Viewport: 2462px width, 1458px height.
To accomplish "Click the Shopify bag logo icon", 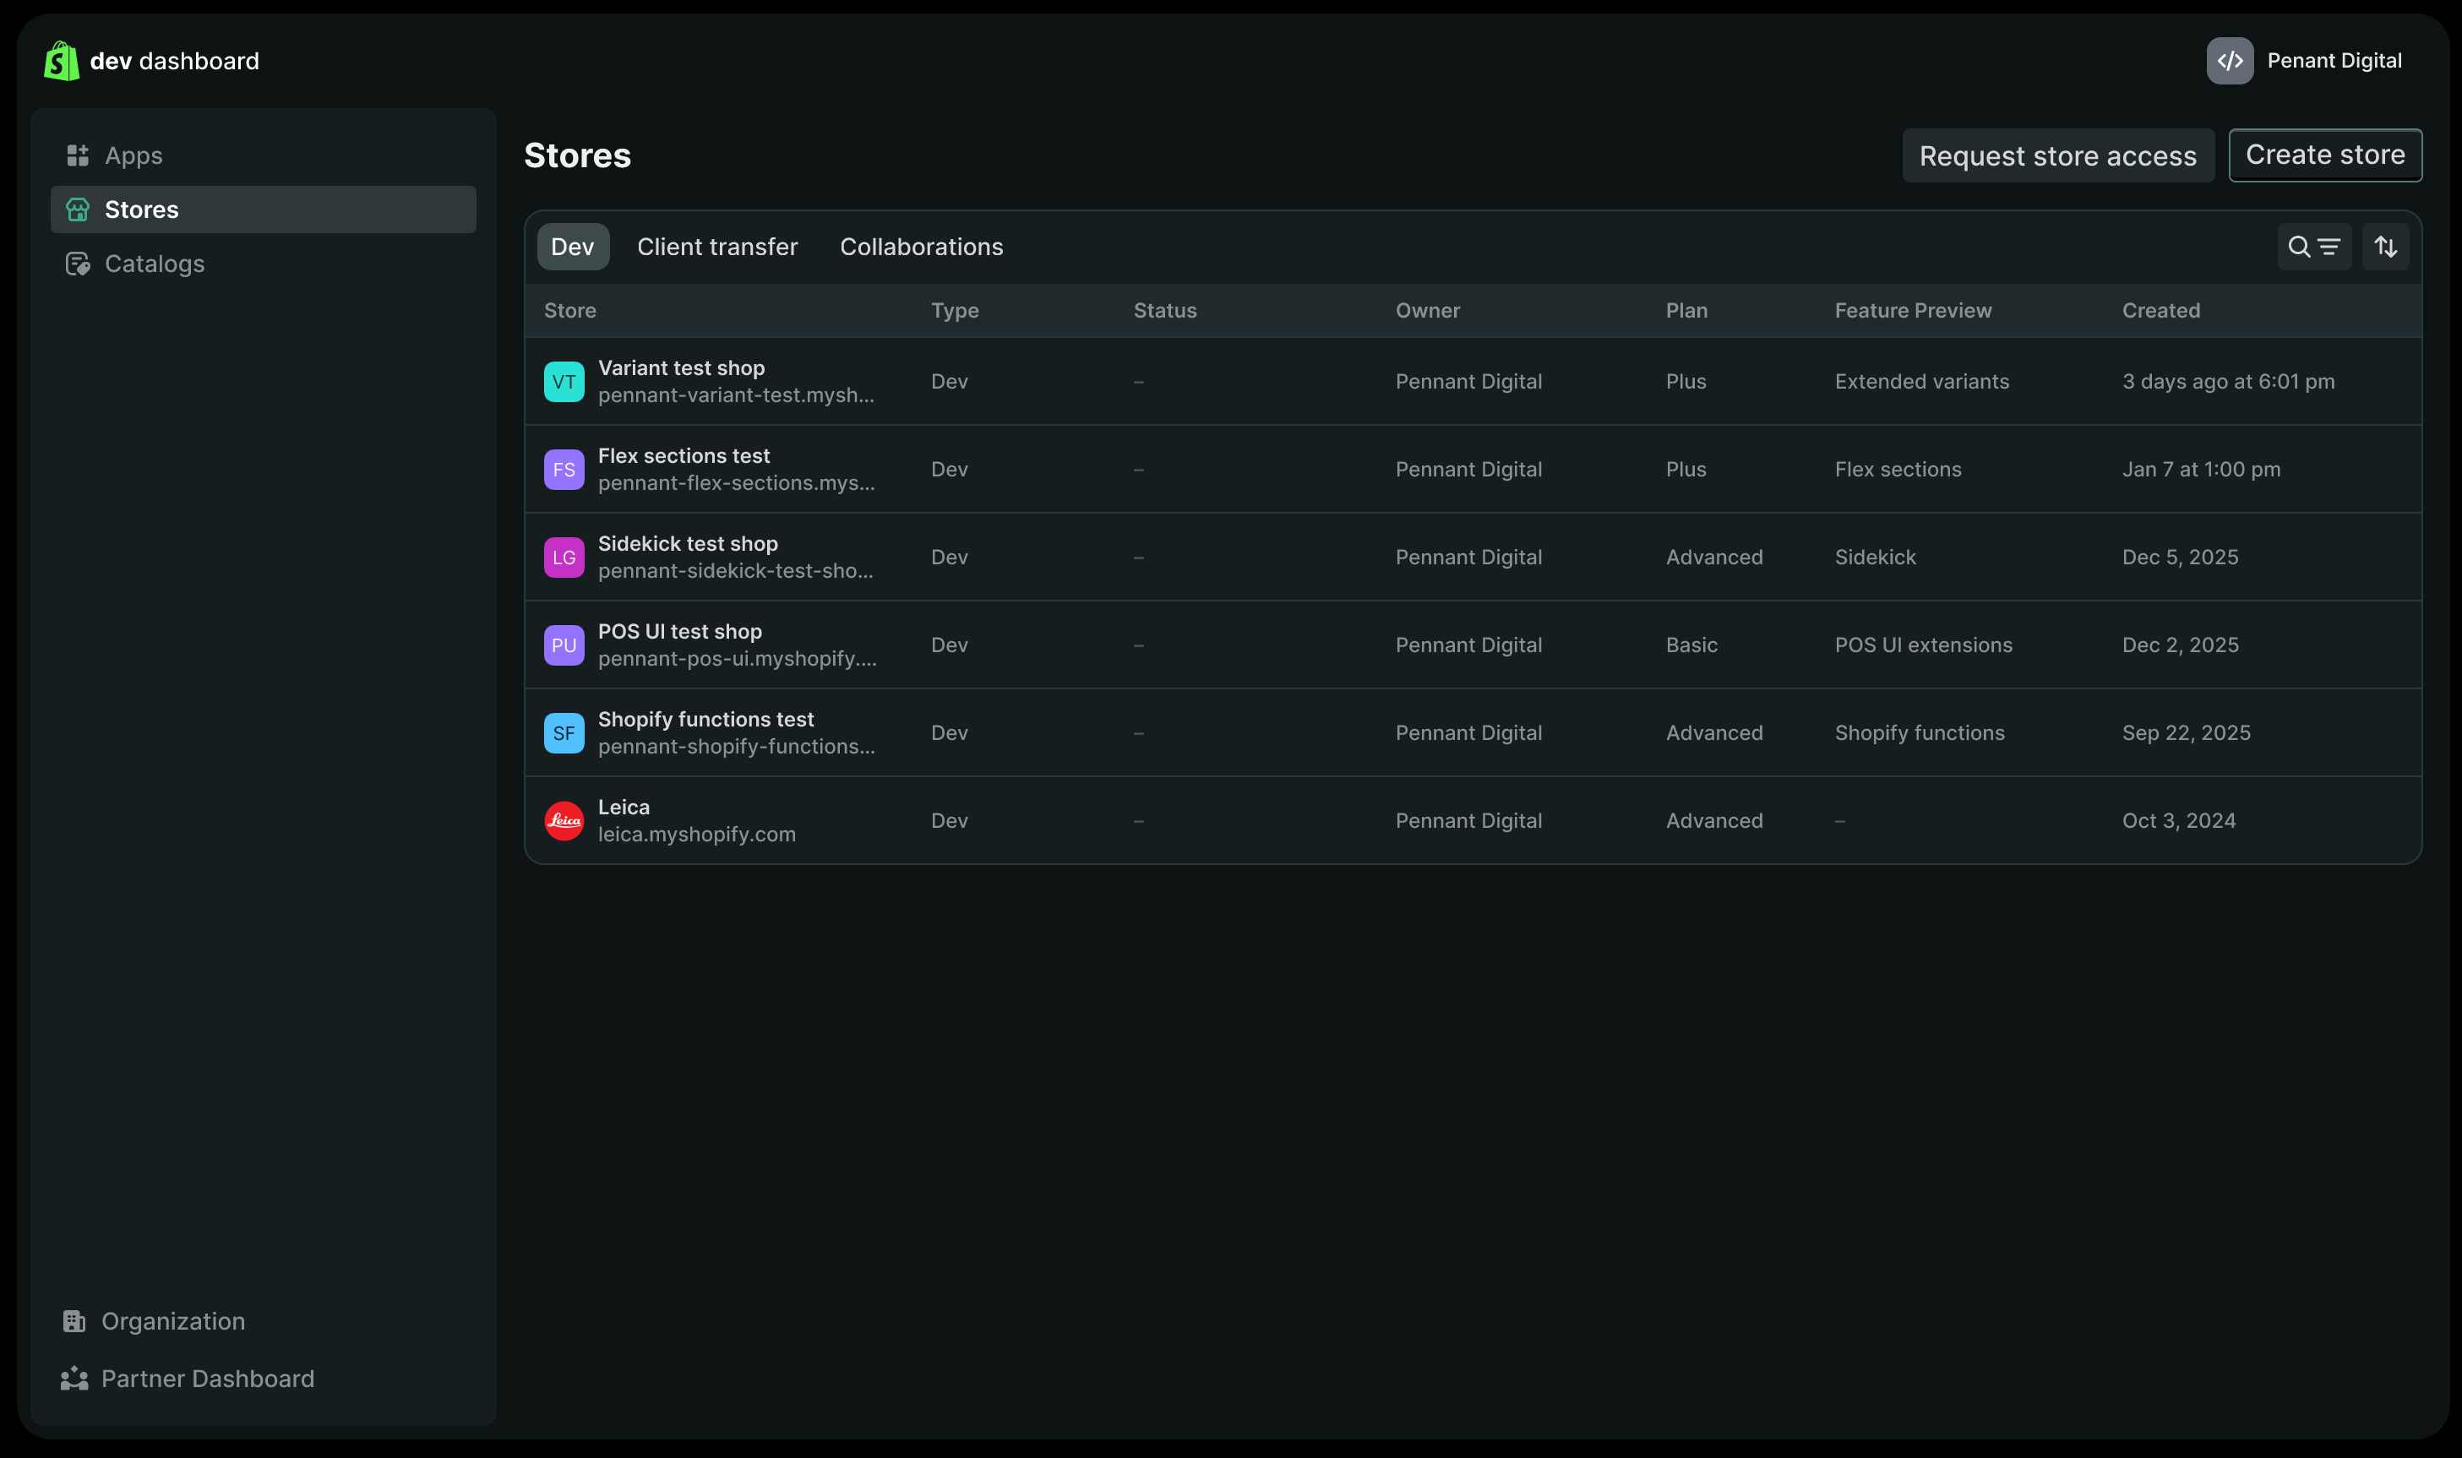I will tap(61, 61).
